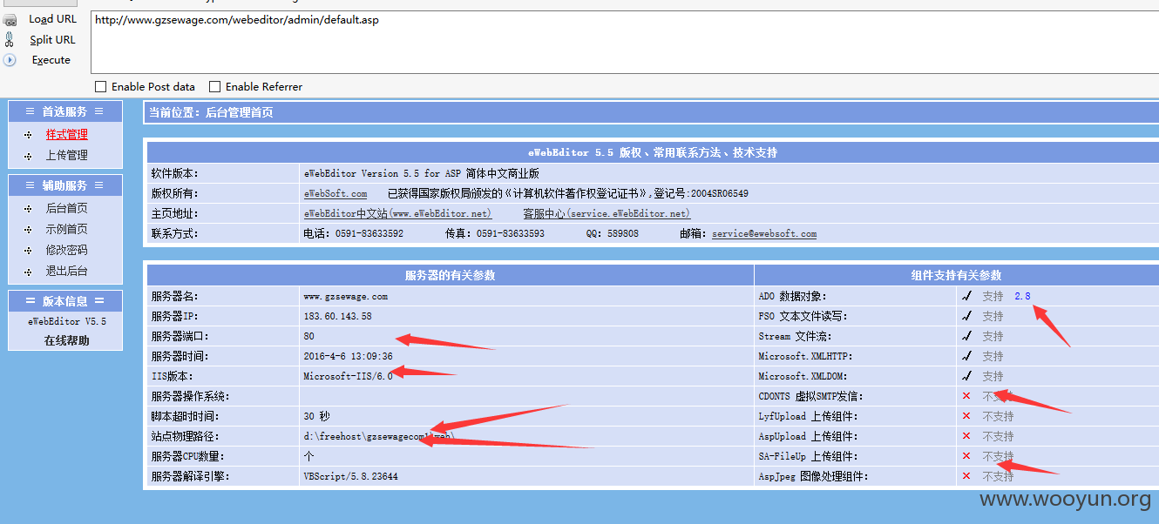The height and width of the screenshot is (524, 1159).
Task: Open 样式管理 in the sidebar
Action: pyautogui.click(x=67, y=134)
